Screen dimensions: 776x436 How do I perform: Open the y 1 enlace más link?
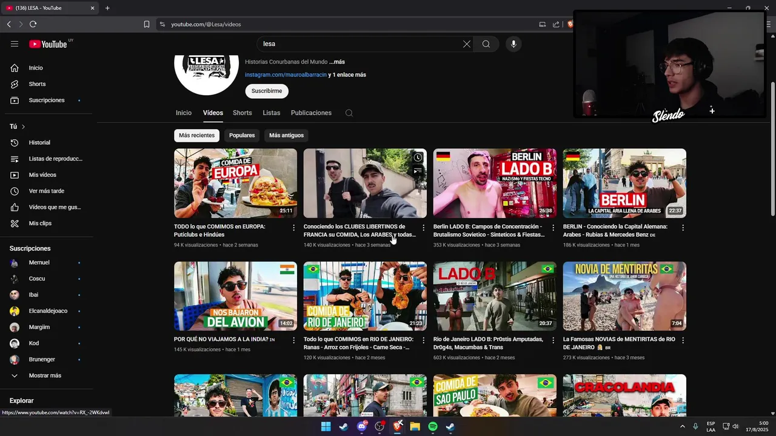[347, 74]
